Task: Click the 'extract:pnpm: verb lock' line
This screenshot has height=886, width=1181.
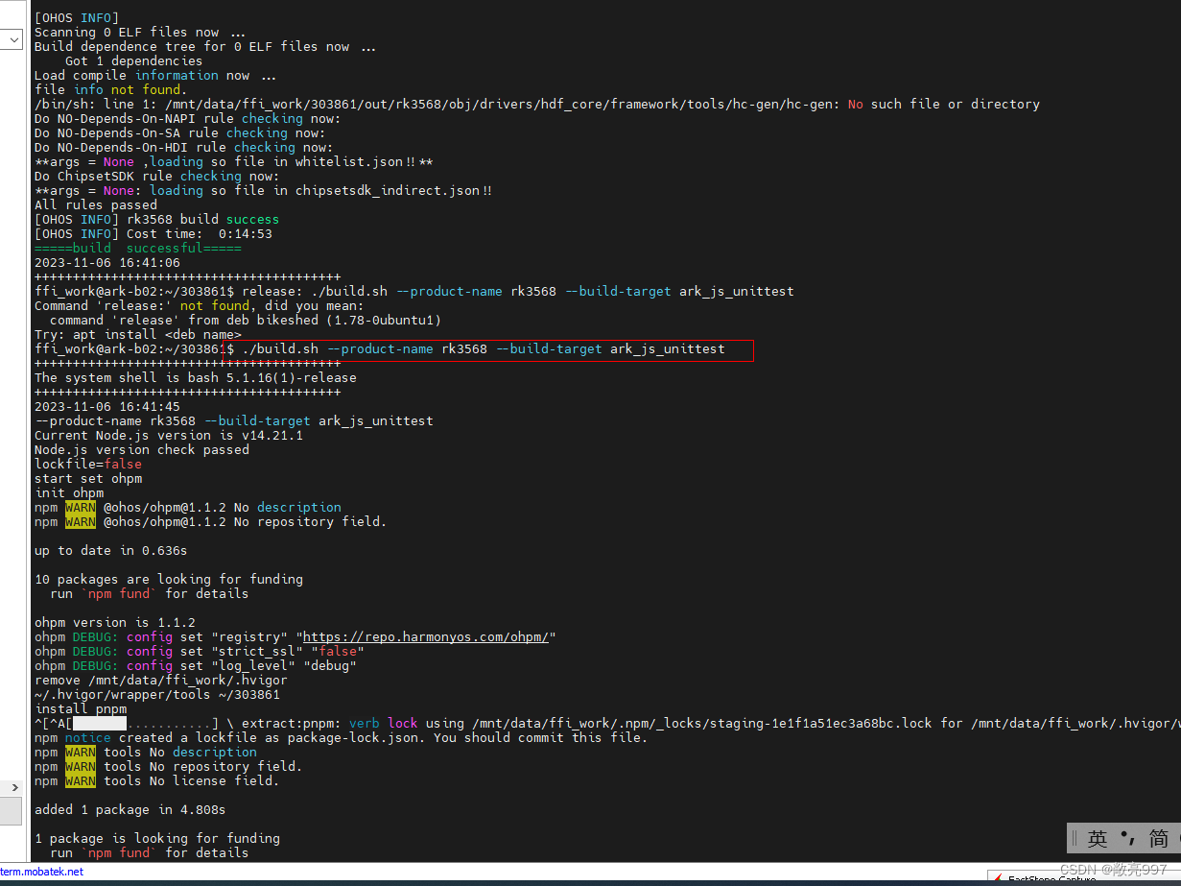Action: coord(607,723)
